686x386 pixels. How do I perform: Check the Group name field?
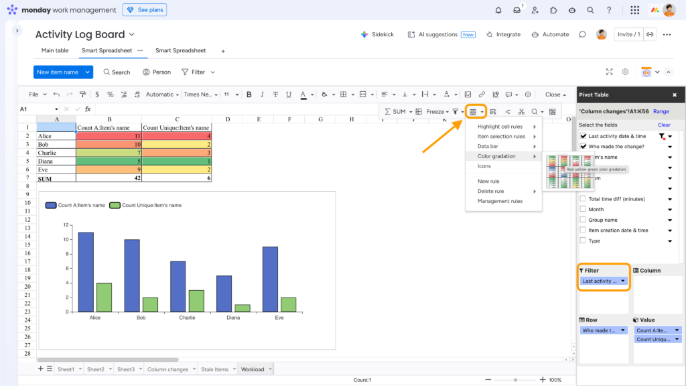(x=583, y=220)
